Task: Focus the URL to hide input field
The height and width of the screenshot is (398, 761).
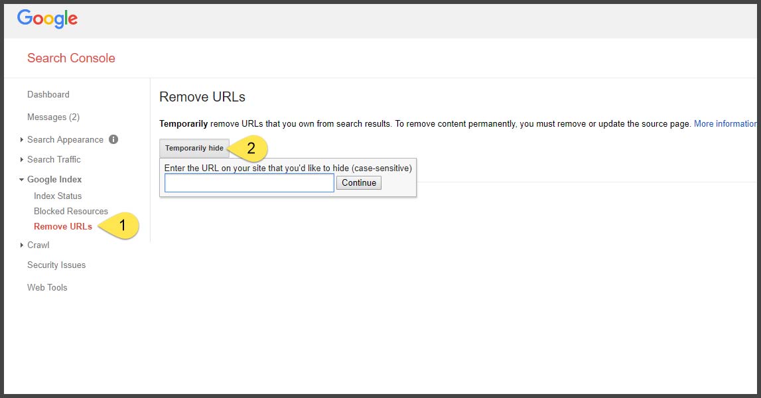Action: coord(249,183)
